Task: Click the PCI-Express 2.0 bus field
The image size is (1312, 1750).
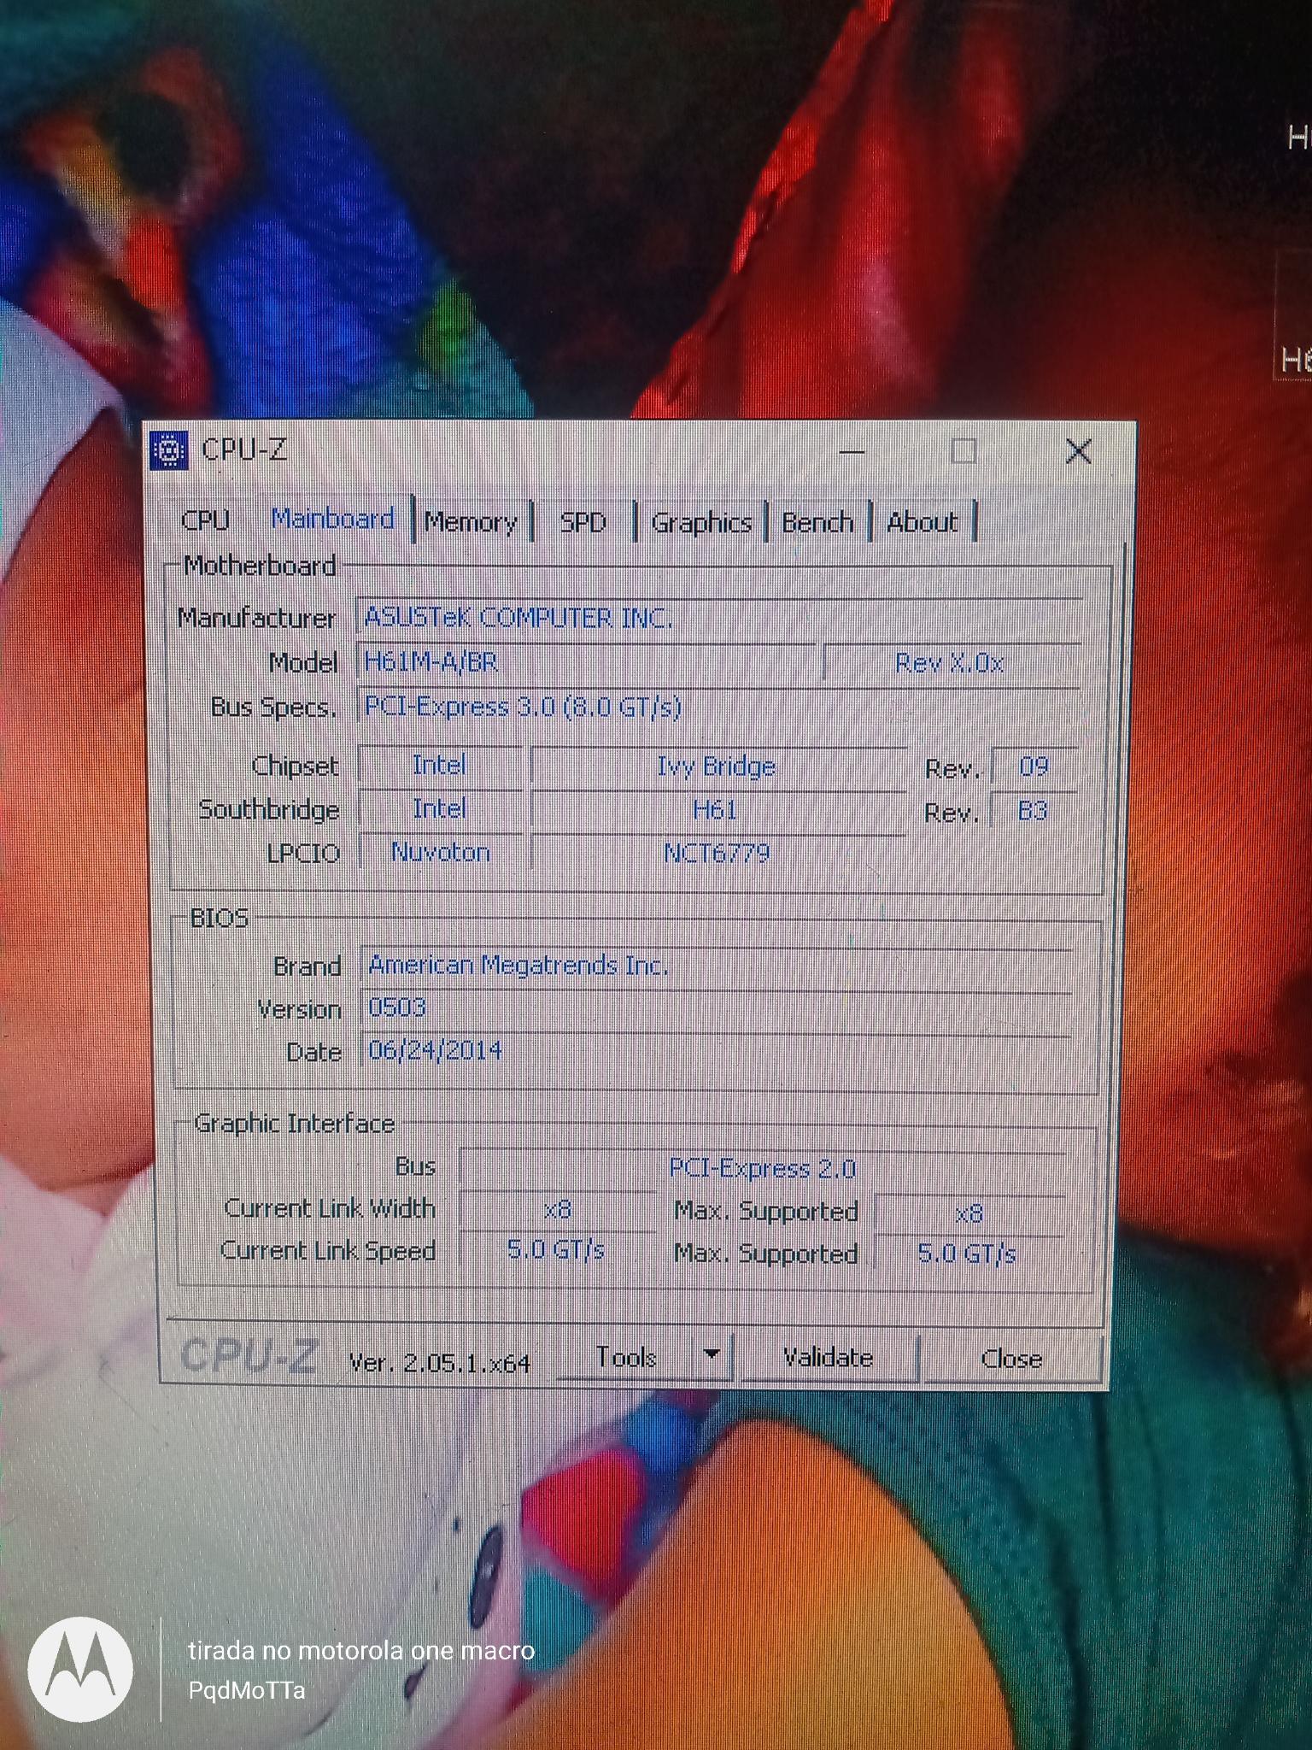Action: coord(763,1168)
